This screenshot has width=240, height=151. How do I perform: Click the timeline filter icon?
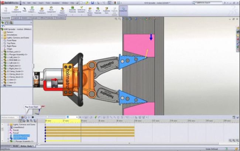21,121
